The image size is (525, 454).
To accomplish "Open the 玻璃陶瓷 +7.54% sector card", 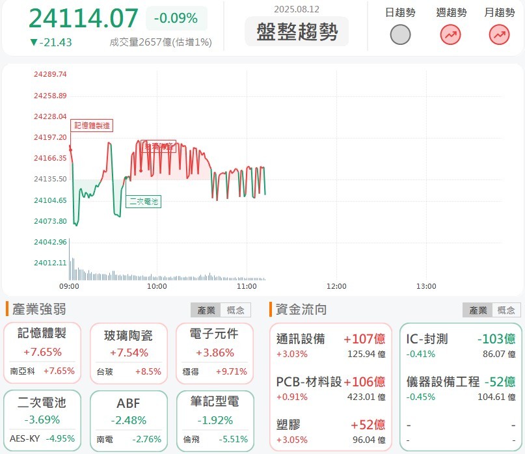I will [x=129, y=353].
